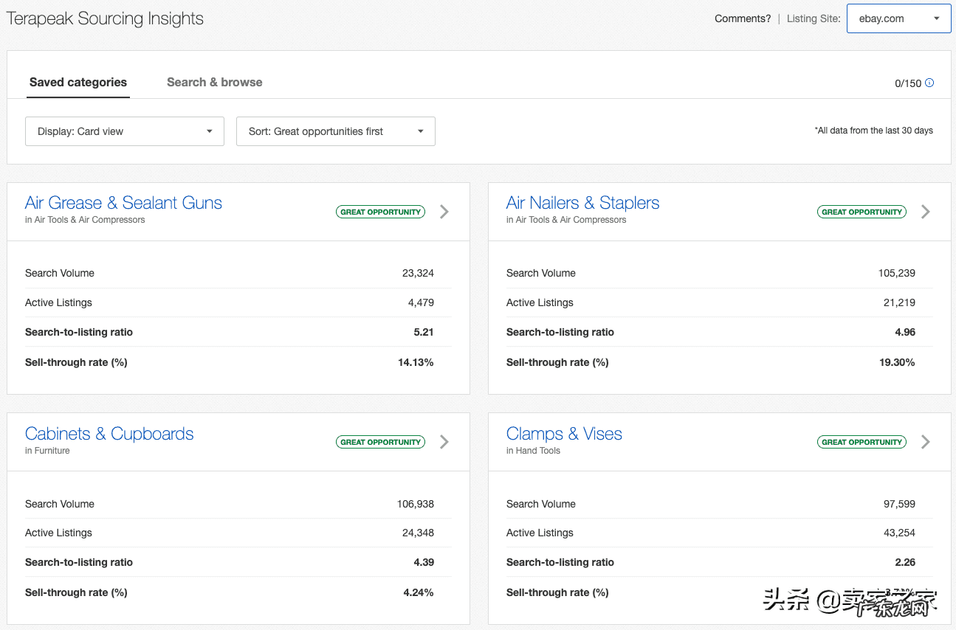956x630 pixels.
Task: Open the Air Grease & Sealant Guns title link
Action: pyautogui.click(x=123, y=203)
